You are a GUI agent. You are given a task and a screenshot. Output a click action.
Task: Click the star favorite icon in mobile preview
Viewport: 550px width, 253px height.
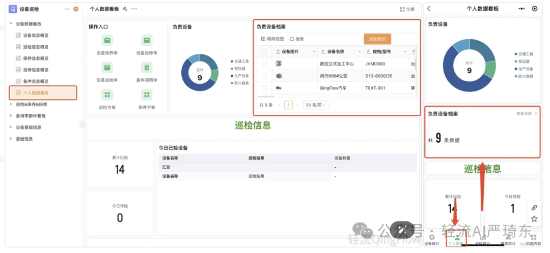pyautogui.click(x=534, y=219)
